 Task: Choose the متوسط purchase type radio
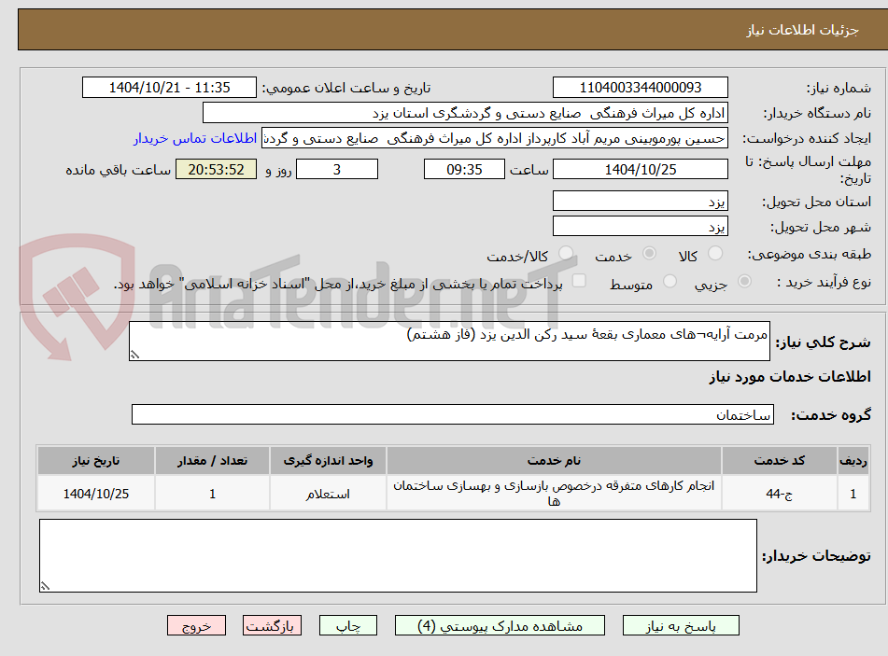[x=670, y=281]
